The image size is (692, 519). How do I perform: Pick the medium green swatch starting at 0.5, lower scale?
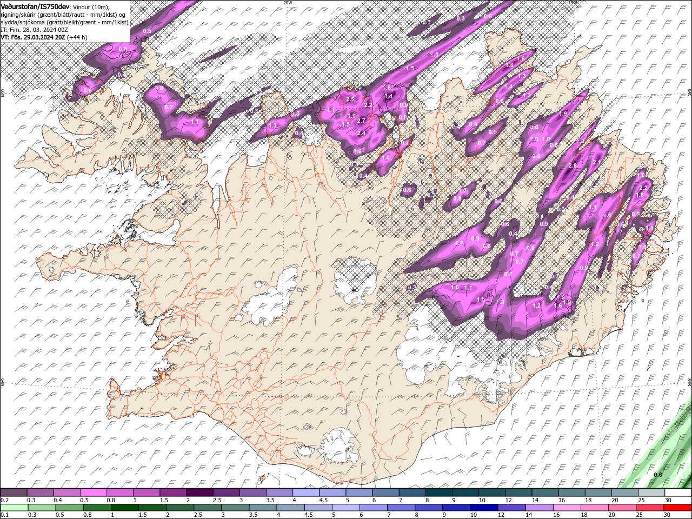(69, 507)
